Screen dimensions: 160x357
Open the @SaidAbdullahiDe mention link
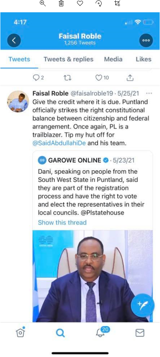59,143
